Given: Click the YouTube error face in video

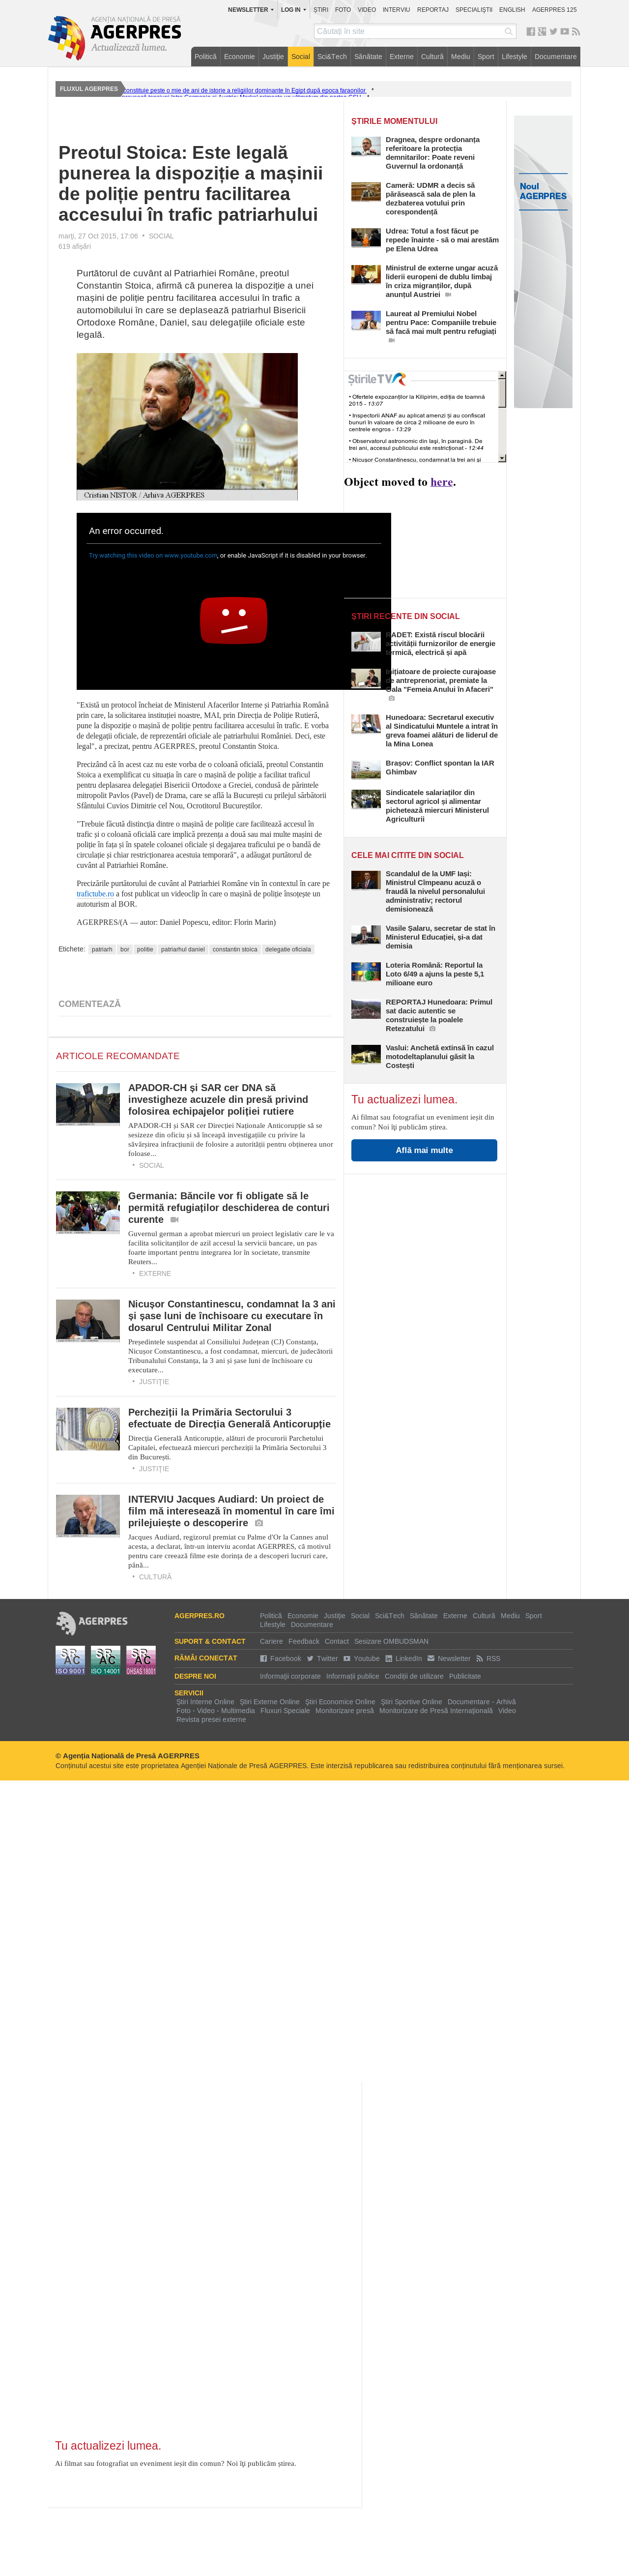Looking at the screenshot, I should tap(233, 620).
